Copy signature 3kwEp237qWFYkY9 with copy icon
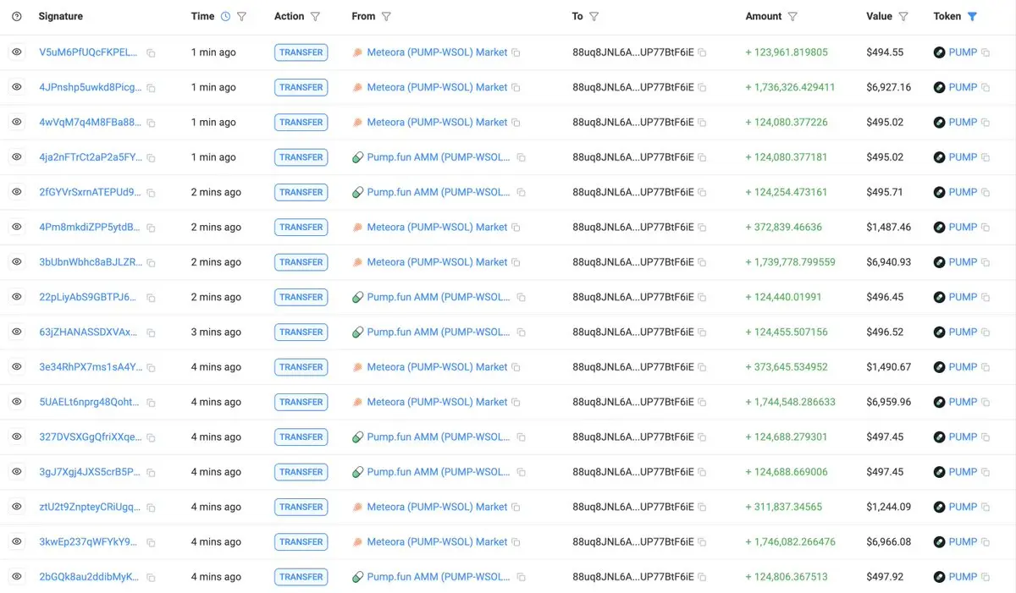 pos(152,542)
